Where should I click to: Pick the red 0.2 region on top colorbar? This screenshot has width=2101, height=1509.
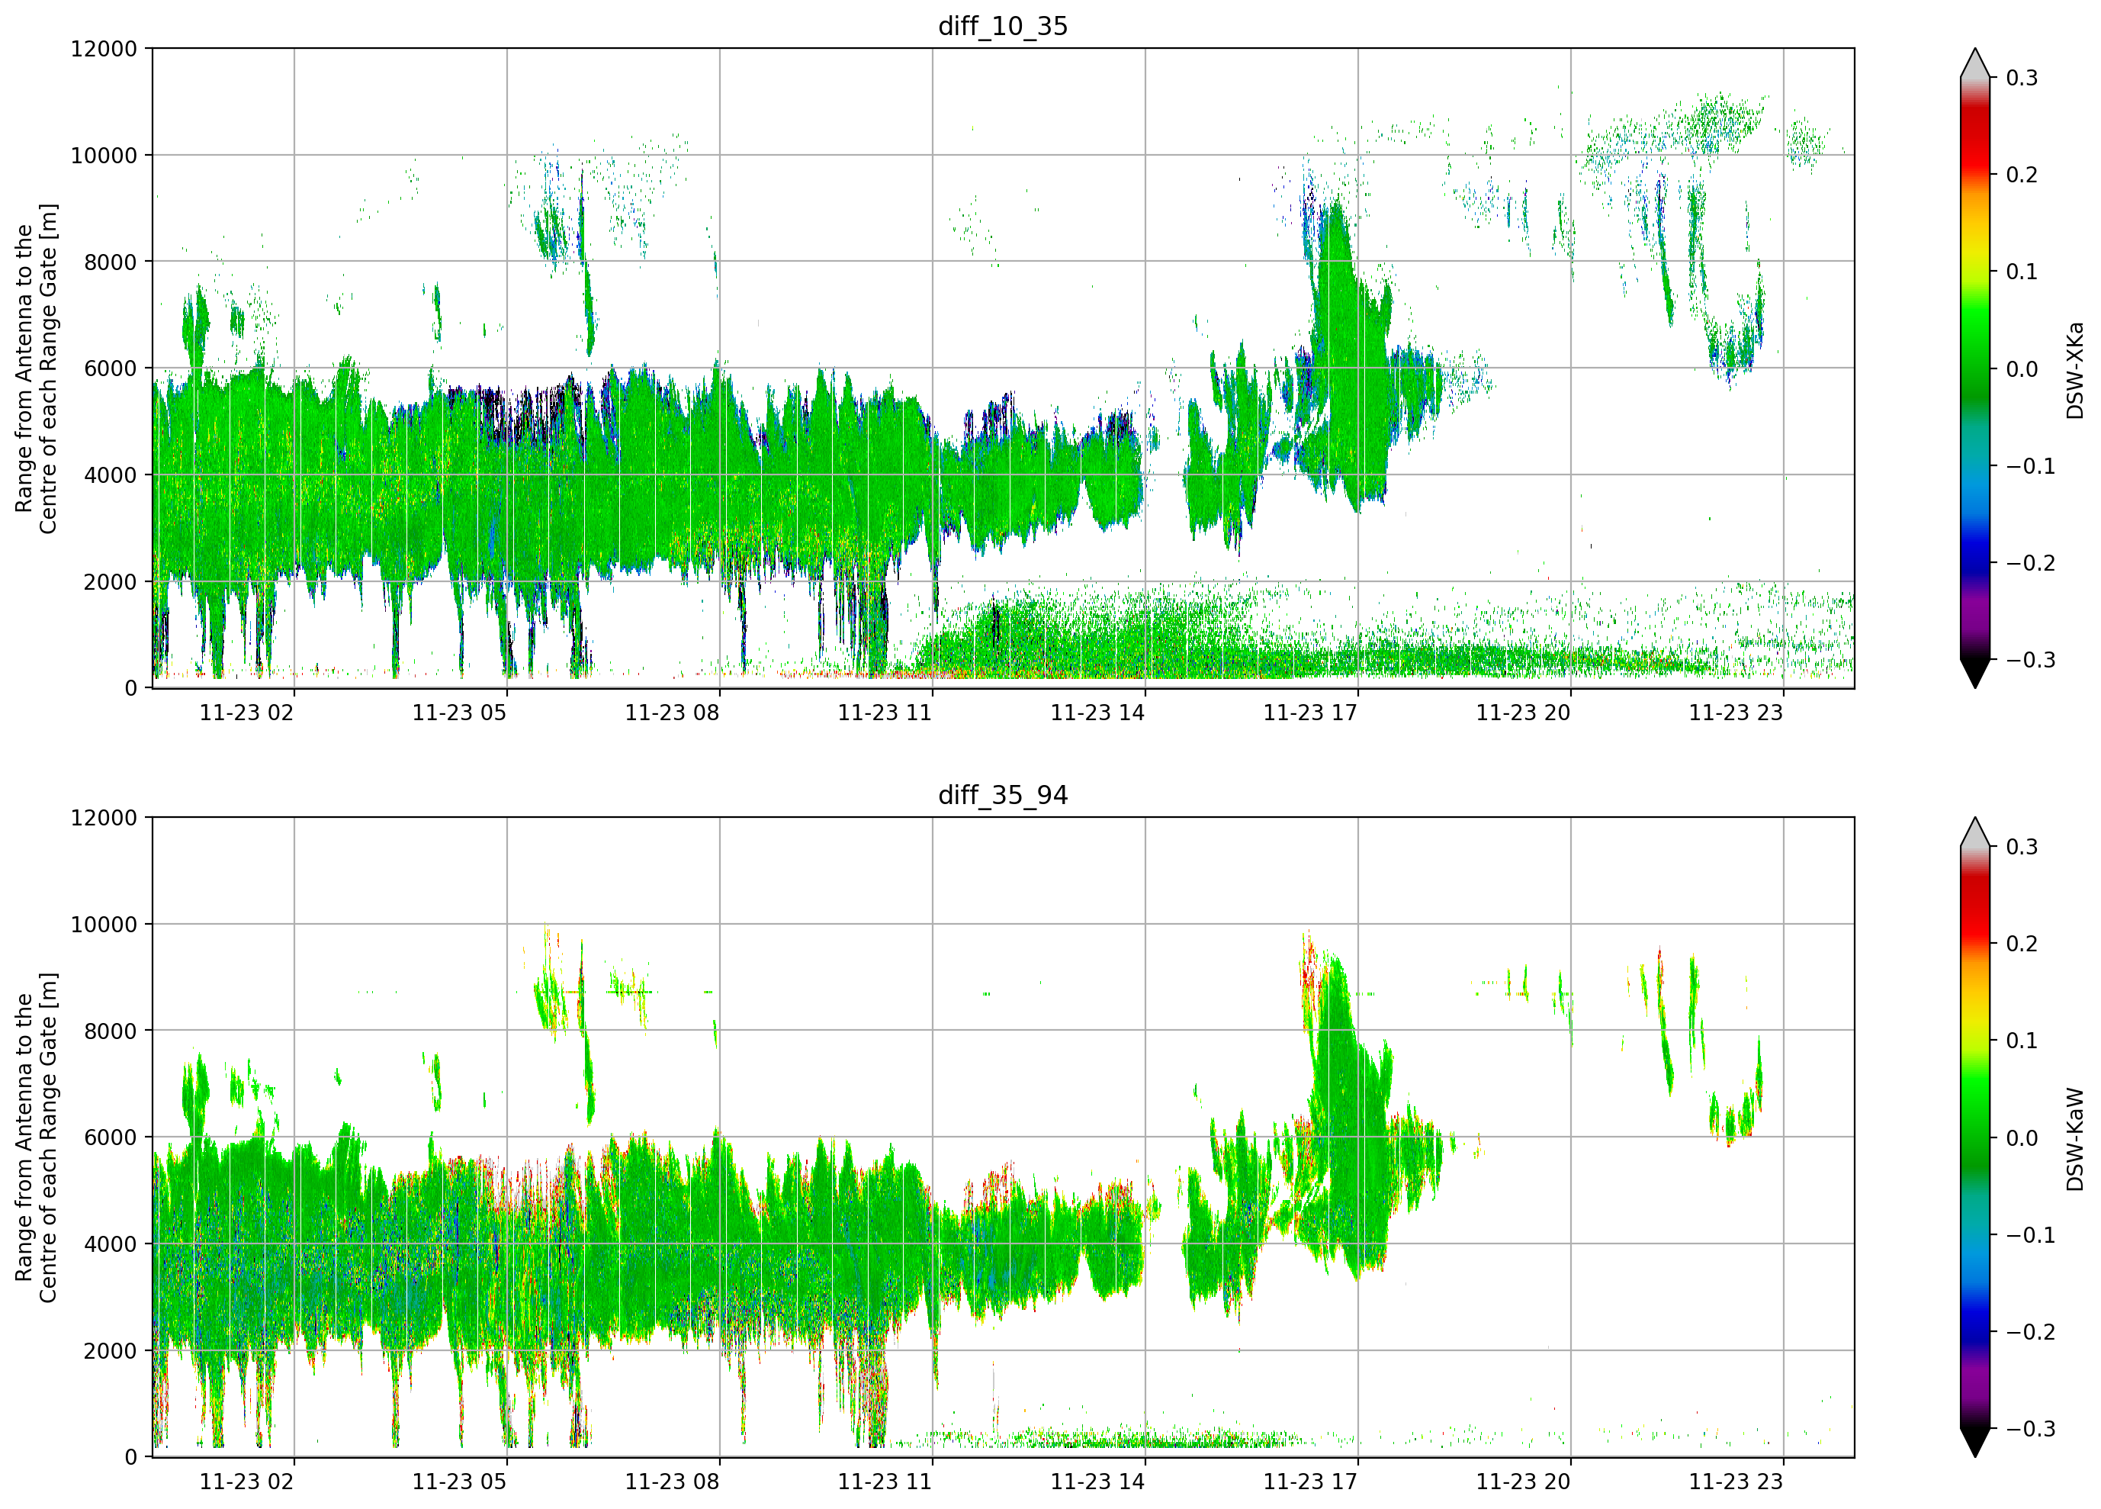pos(1975,174)
